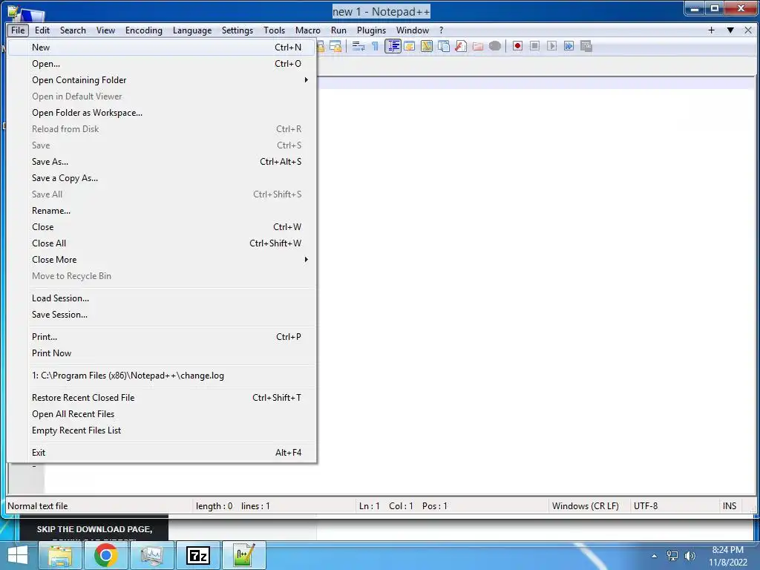Click the red Start Recording macro icon

tap(517, 46)
